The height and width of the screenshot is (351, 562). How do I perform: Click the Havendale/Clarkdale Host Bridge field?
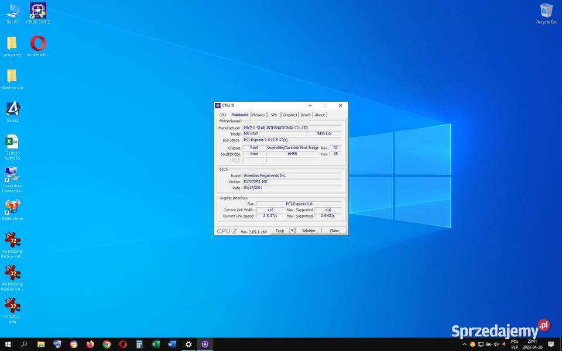(x=293, y=147)
